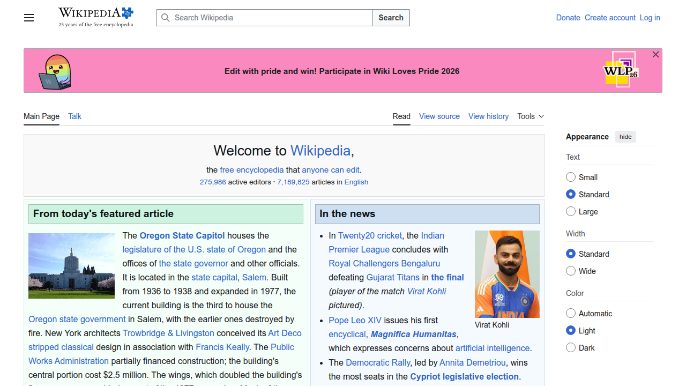Open Royal Challengers Bengaluru link
686x386 pixels.
point(384,263)
